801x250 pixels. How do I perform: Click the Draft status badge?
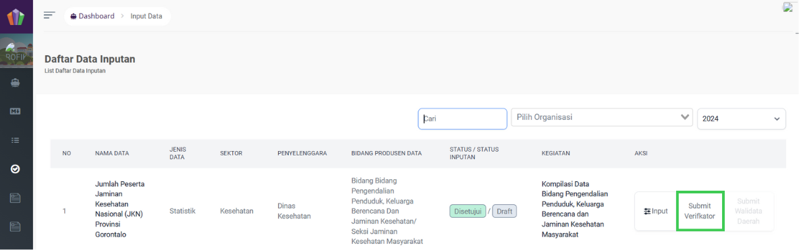pyautogui.click(x=504, y=211)
